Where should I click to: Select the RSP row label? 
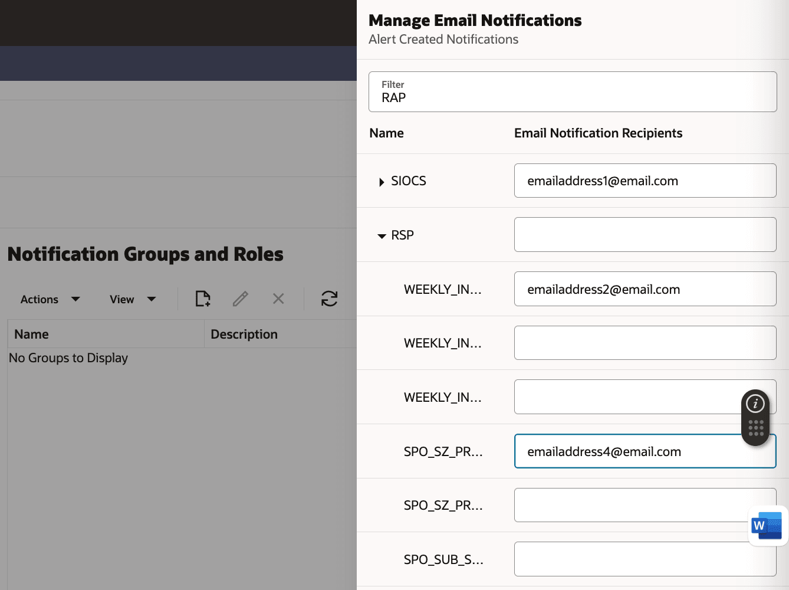(403, 235)
